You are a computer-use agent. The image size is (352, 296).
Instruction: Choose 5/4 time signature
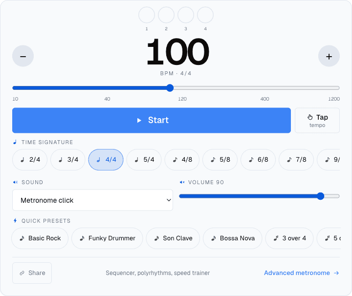pos(144,160)
